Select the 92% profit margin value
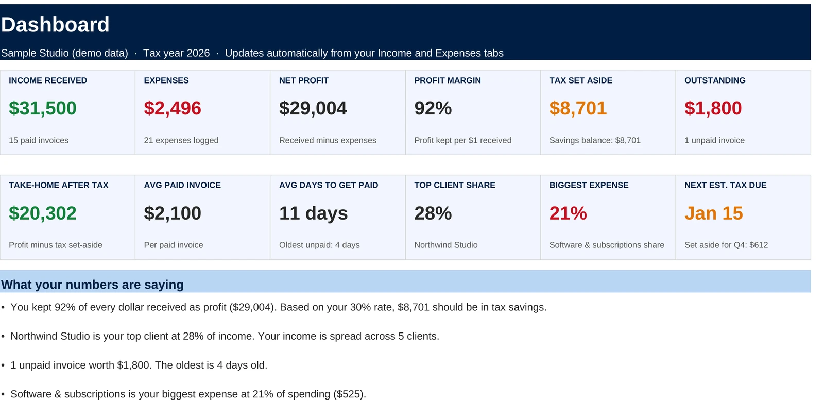Screen dimensions: 824x416 tap(433, 108)
